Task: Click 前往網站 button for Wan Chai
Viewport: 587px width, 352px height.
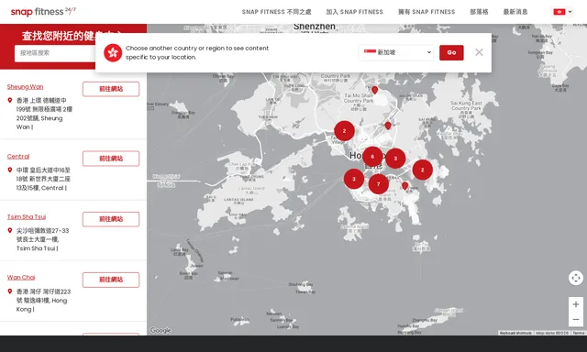Action: point(111,280)
